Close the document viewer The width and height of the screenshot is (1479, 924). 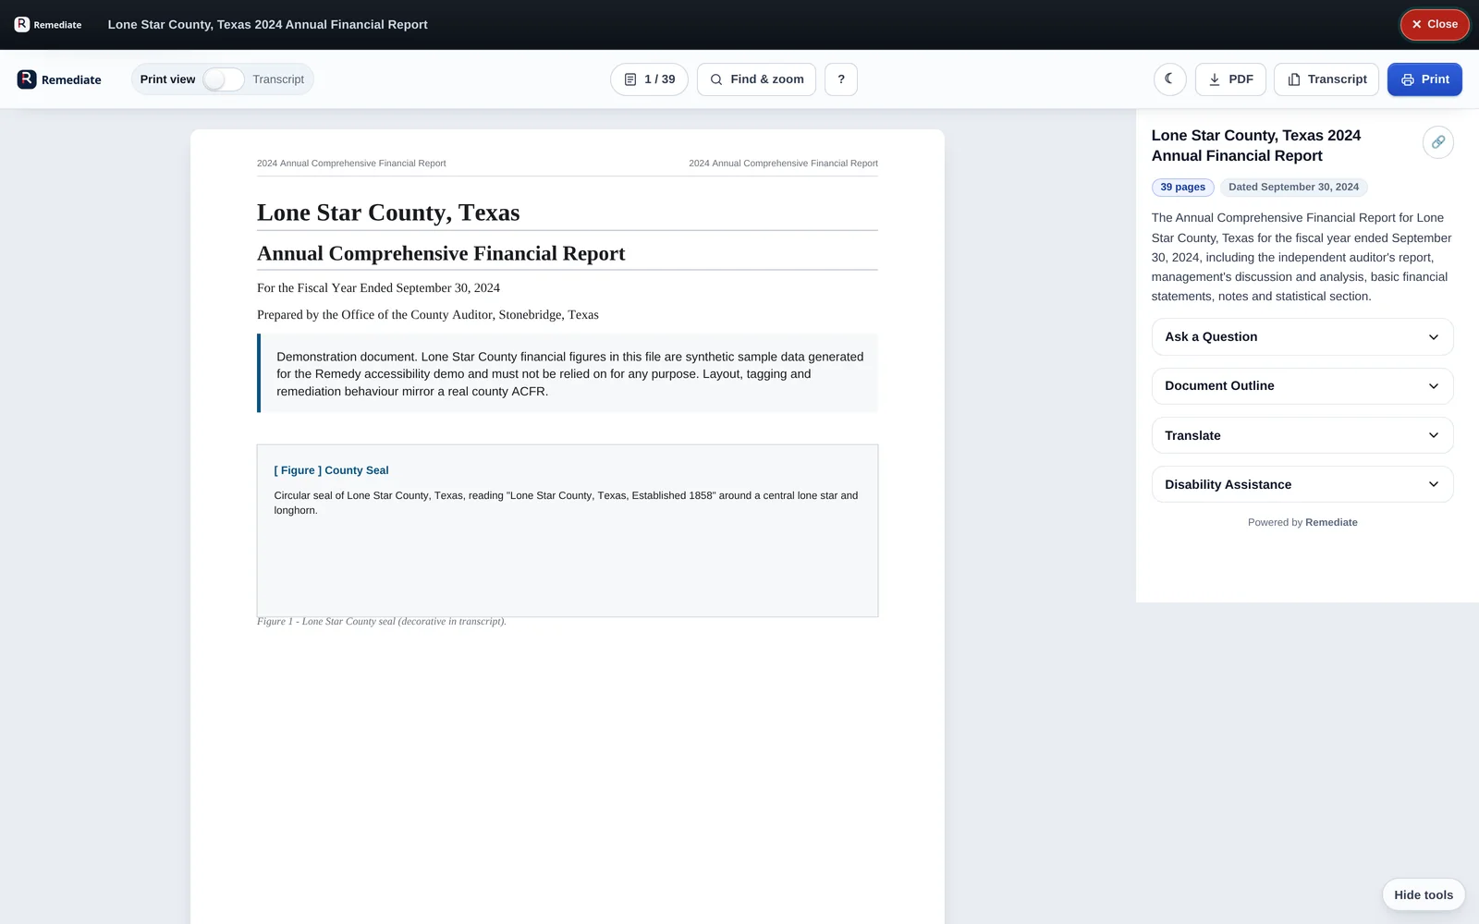(1435, 25)
